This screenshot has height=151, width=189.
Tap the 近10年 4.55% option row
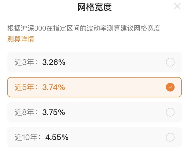point(108,137)
